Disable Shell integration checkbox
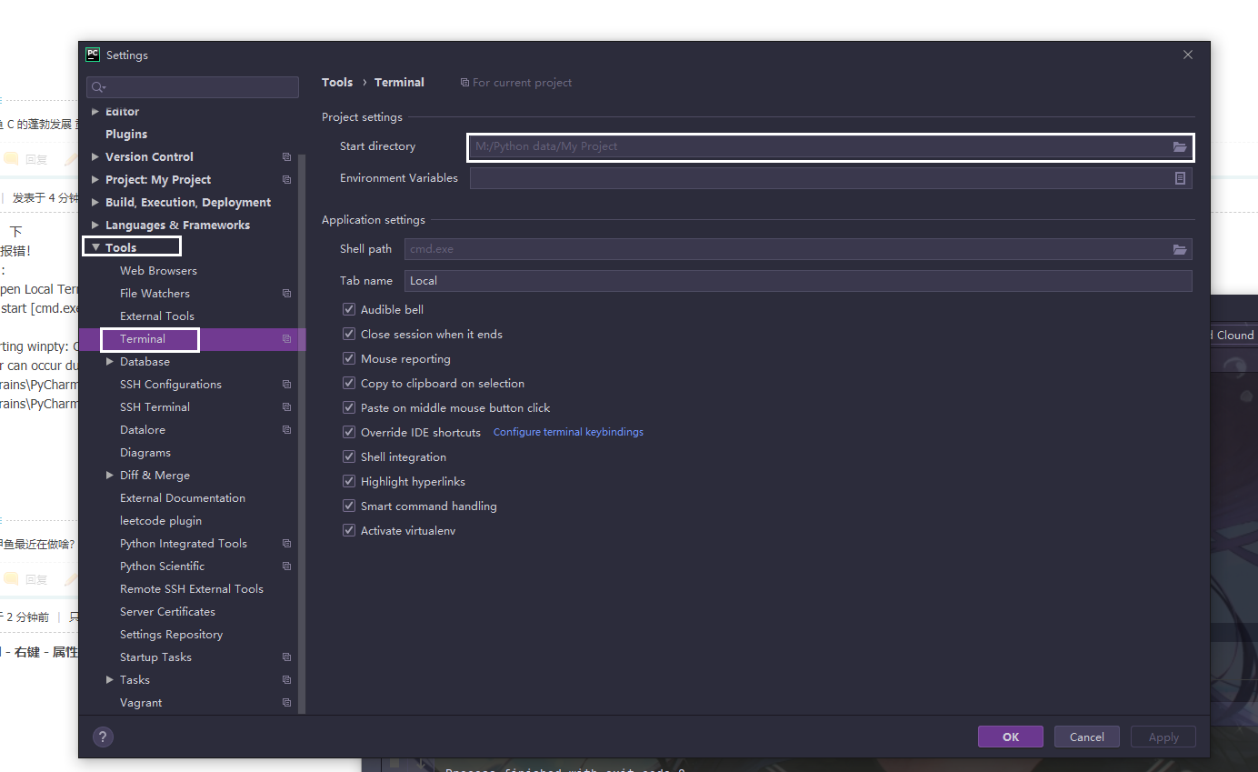 tap(349, 457)
